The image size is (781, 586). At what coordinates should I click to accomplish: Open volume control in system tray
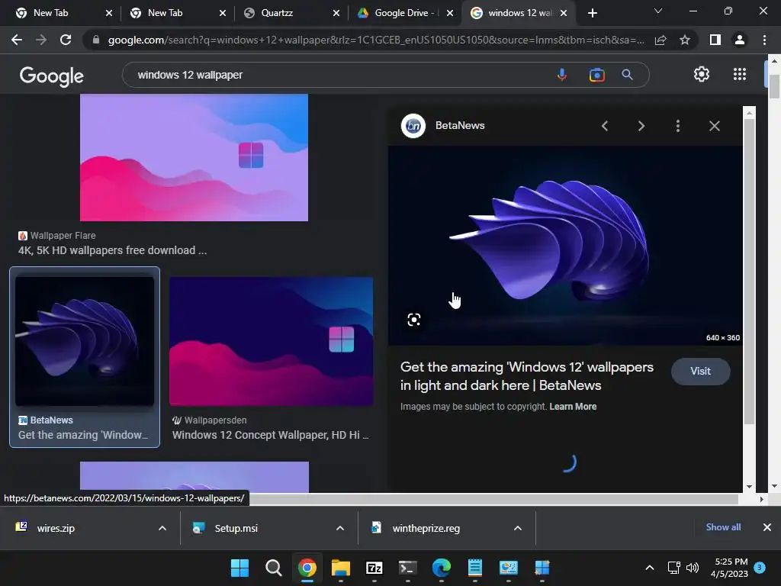[693, 568]
